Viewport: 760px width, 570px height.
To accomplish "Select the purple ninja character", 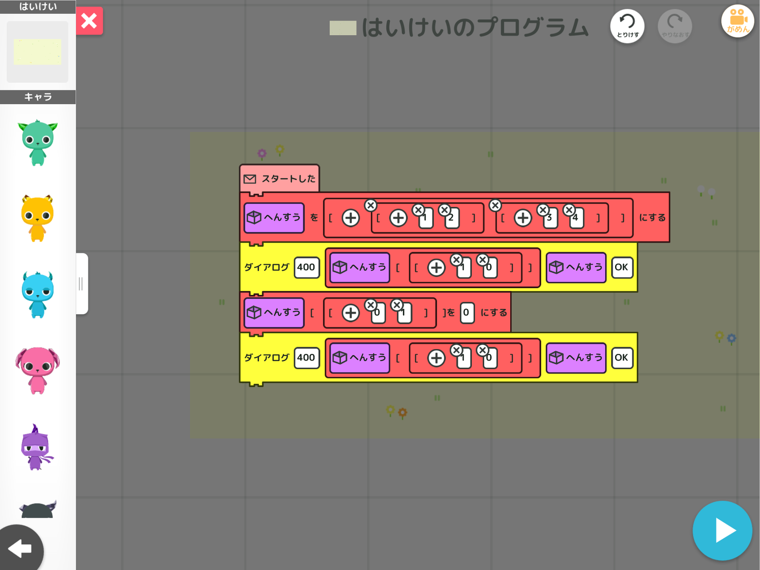I will (37, 447).
